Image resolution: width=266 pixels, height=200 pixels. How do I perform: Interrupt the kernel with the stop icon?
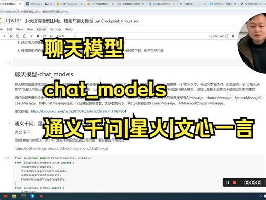[x=38, y=36]
